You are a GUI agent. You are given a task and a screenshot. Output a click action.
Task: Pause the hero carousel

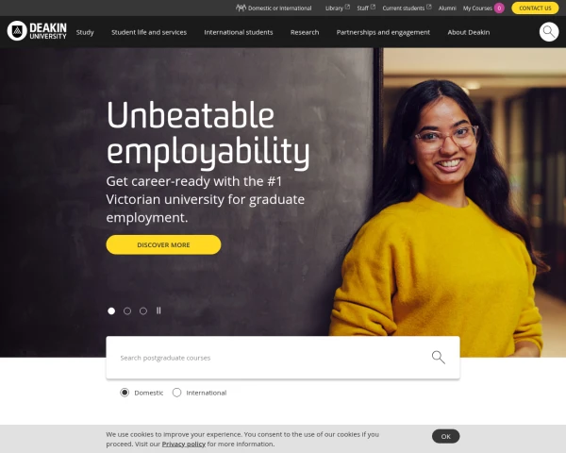click(x=158, y=310)
